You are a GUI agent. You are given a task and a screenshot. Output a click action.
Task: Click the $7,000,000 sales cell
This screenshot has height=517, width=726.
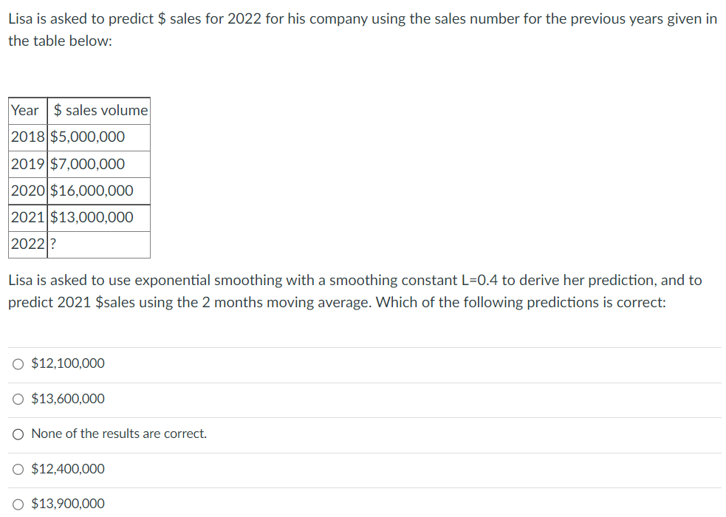point(87,164)
